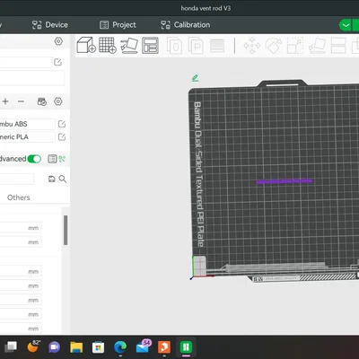This screenshot has width=359, height=359.
Task: Open Mail app with 54 badge
Action: coord(143,346)
